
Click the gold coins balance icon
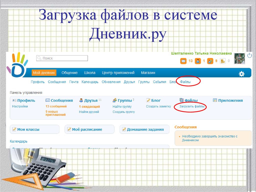[x=222, y=61]
